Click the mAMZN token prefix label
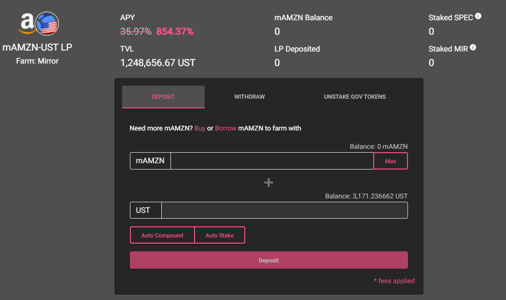The width and height of the screenshot is (506, 300). pos(150,161)
